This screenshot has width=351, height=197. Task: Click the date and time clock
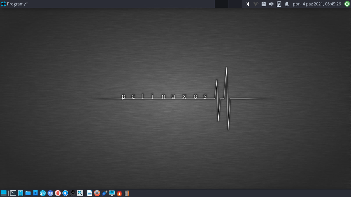(x=317, y=4)
